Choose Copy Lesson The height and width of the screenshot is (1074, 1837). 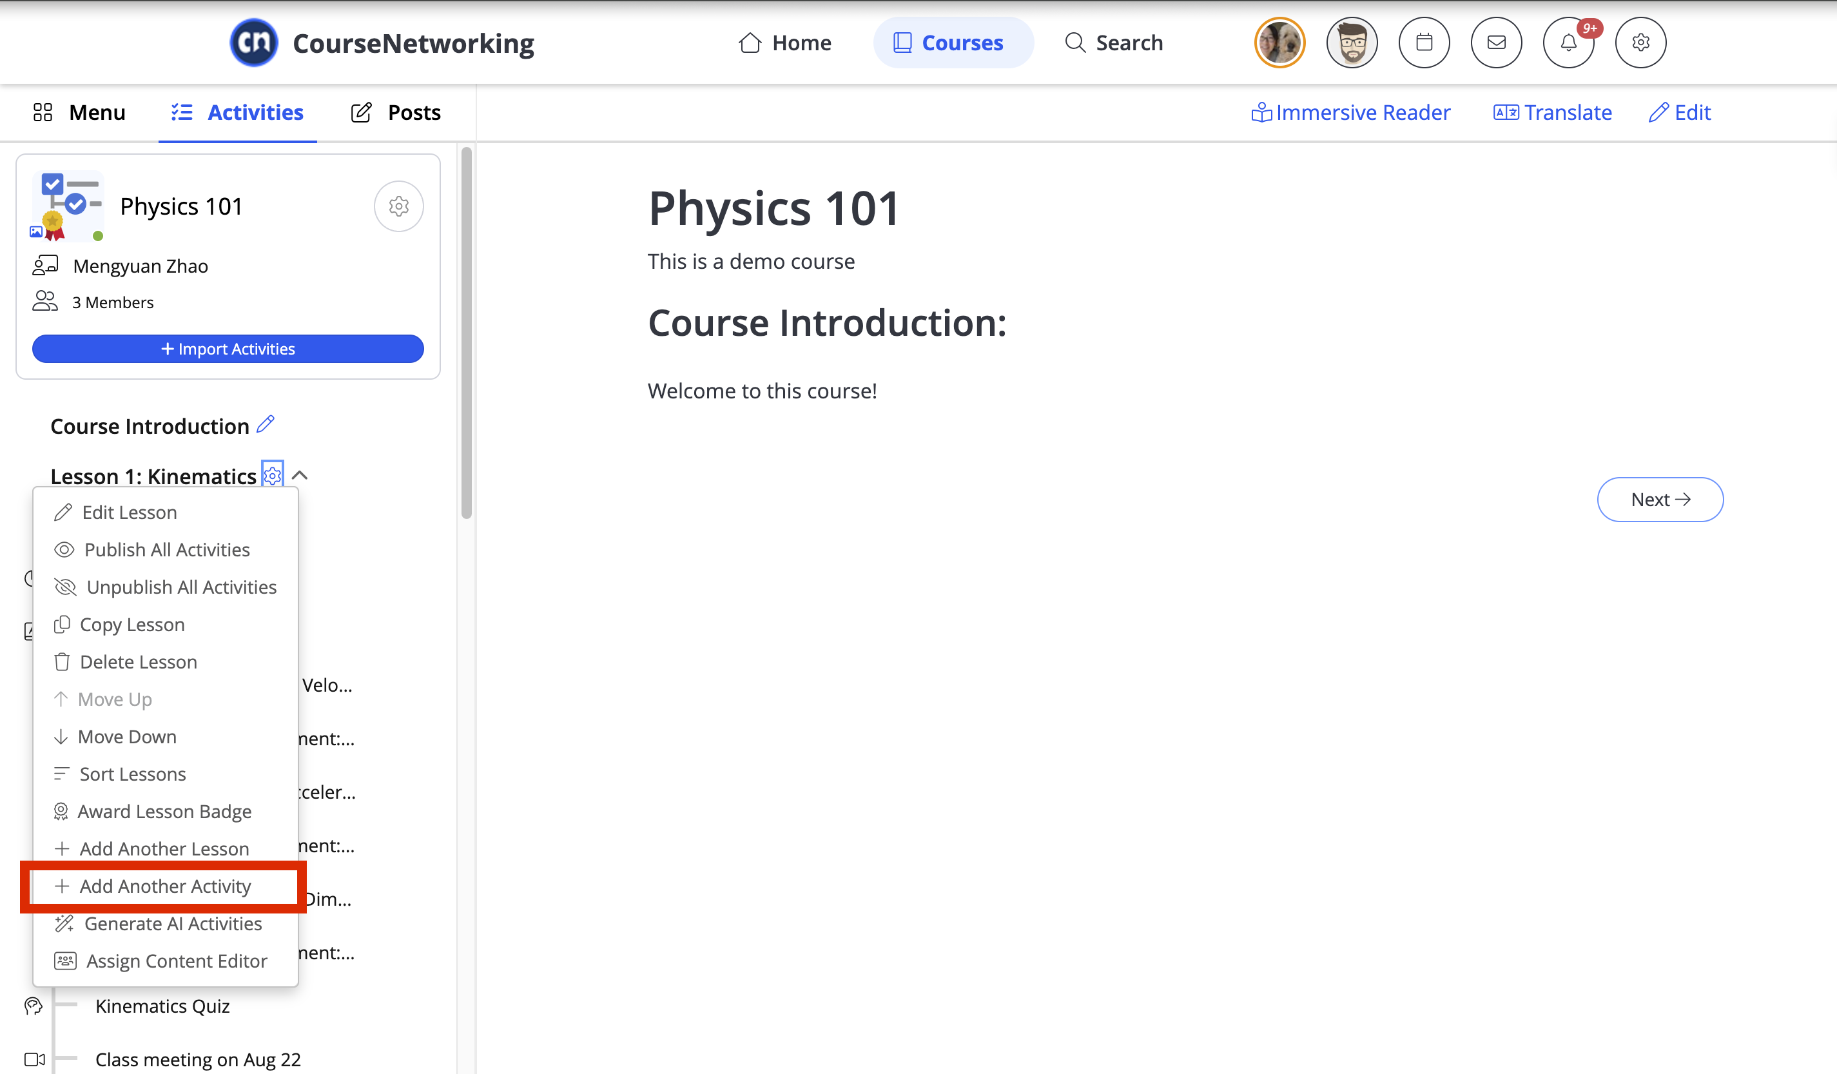tap(166, 624)
